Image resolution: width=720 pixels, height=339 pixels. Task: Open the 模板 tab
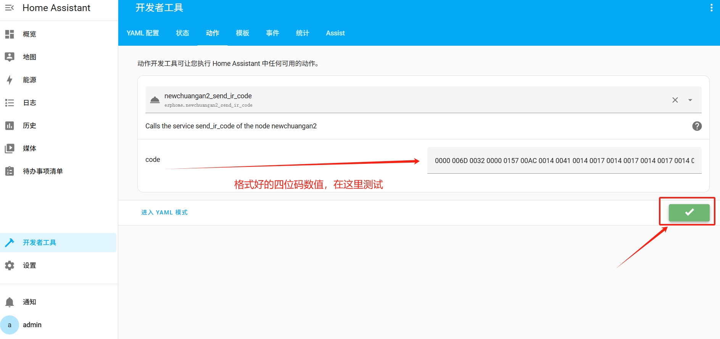242,33
